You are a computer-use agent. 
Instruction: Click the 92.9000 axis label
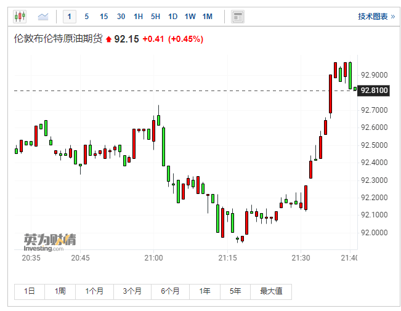pos(374,75)
